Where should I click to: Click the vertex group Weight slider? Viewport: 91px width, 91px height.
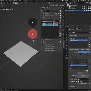[84, 52]
